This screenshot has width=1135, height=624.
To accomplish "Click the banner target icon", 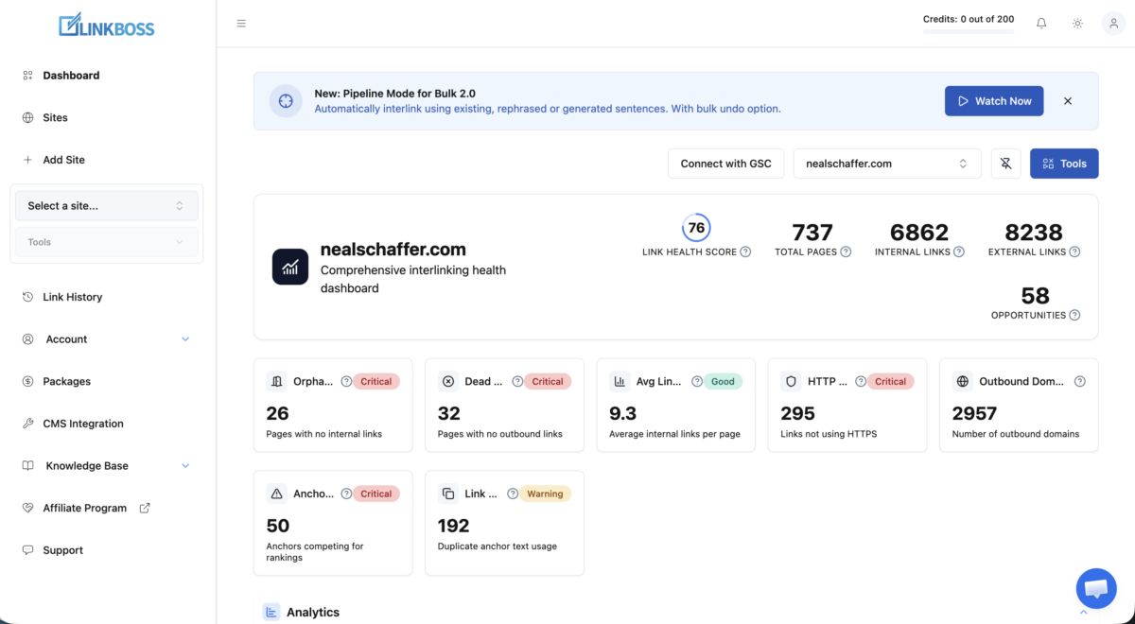I will (x=286, y=101).
